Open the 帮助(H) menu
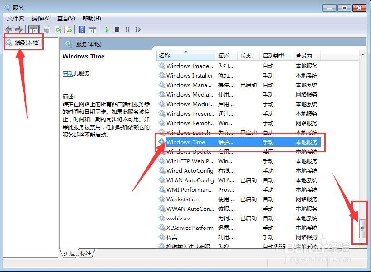This screenshot has height=272, width=371. tap(92, 19)
